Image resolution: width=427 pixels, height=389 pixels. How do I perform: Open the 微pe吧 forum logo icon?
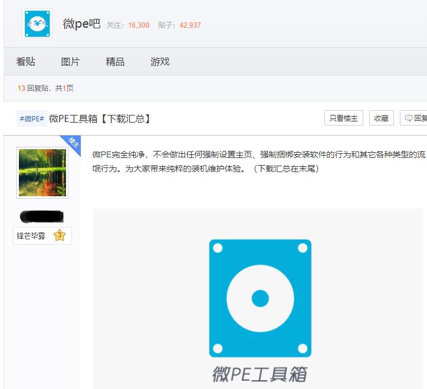click(37, 24)
